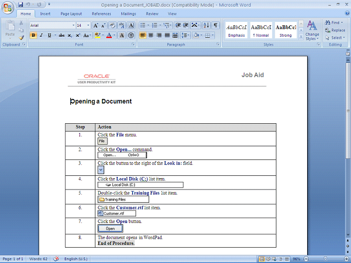Click the Grow Font icon

tap(95, 25)
